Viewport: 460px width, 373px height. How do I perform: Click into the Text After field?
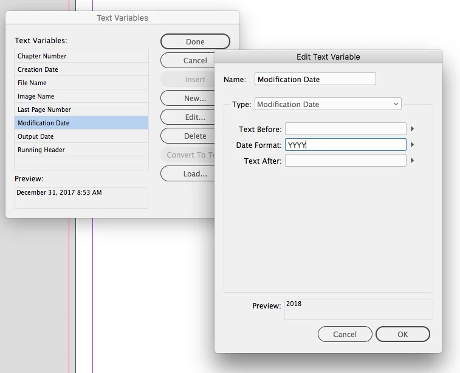pyautogui.click(x=346, y=161)
